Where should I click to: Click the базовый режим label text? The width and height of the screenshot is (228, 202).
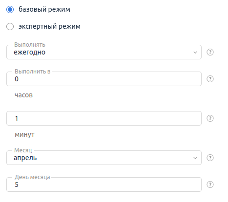tap(44, 9)
